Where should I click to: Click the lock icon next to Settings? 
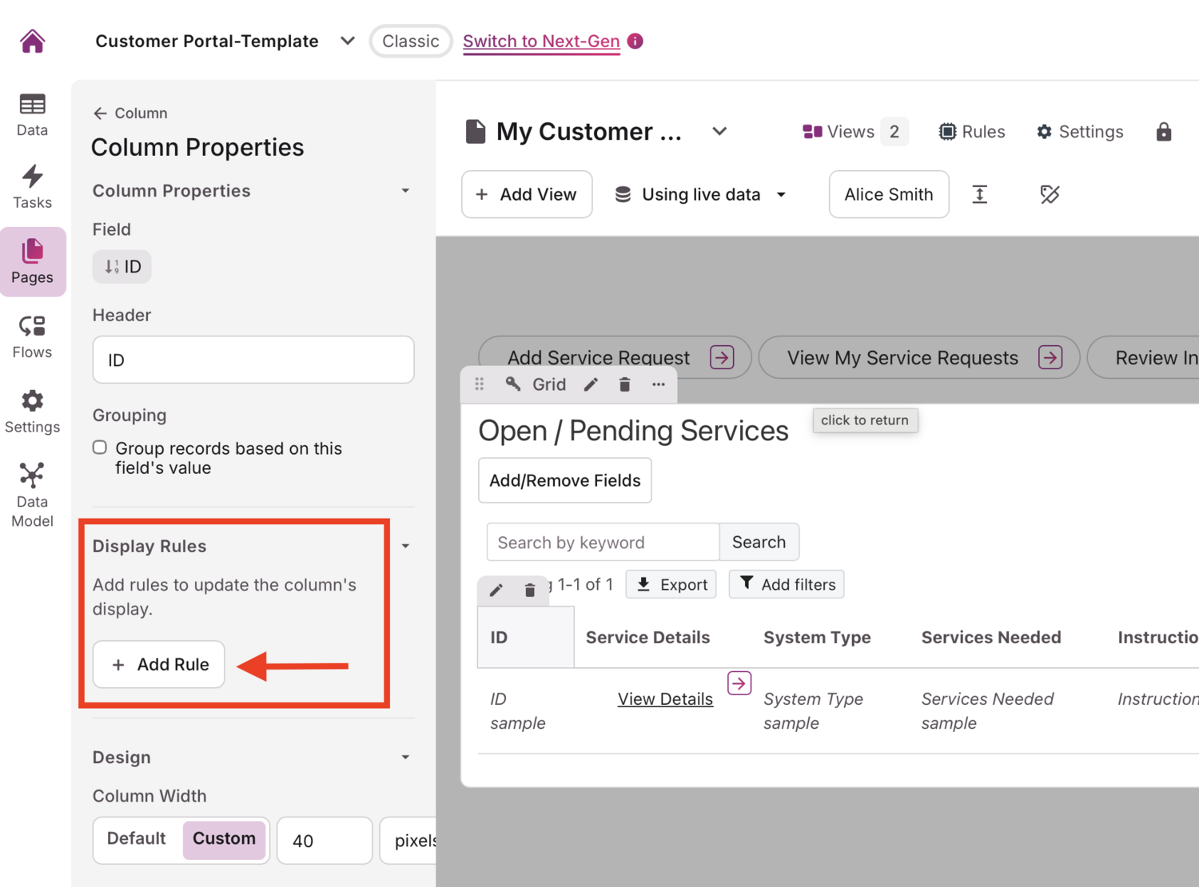click(1163, 132)
